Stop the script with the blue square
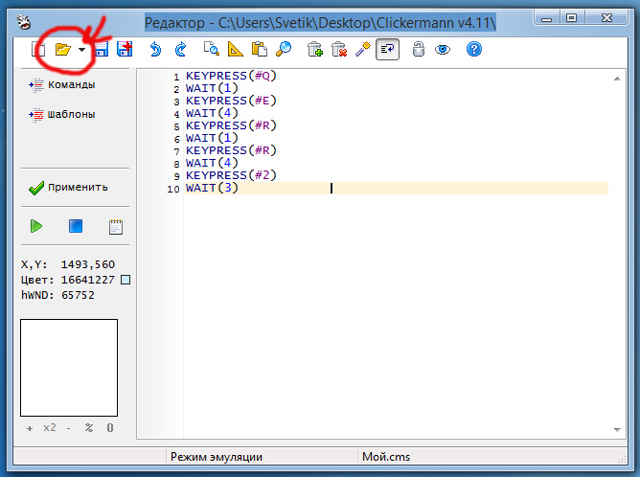Screen dimensions: 640x477 [x=76, y=226]
